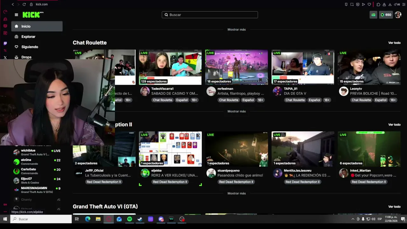The width and height of the screenshot is (407, 229).
Task: Switch keyboard language via ESP indicator
Action: [380, 219]
